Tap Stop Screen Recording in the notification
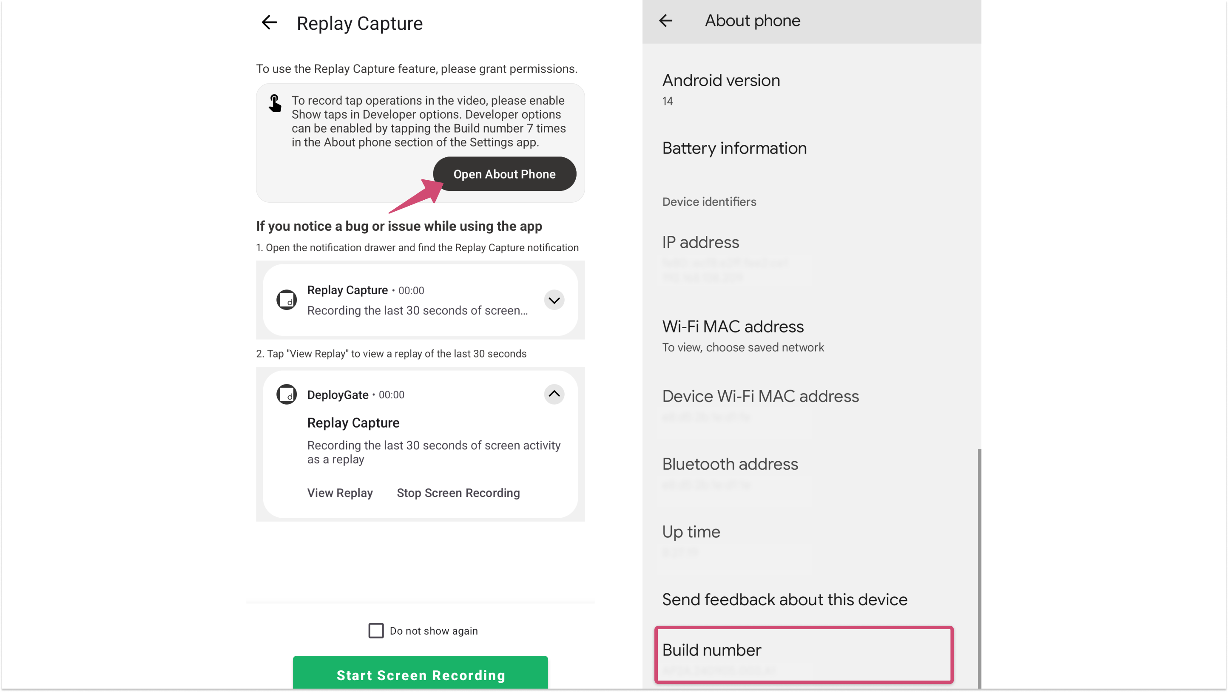The image size is (1228, 692). coord(458,493)
